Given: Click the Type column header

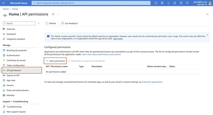Looking at the screenshot, I should coord(81,66).
